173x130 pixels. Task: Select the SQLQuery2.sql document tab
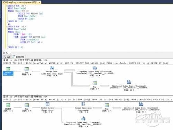tap(20, 2)
